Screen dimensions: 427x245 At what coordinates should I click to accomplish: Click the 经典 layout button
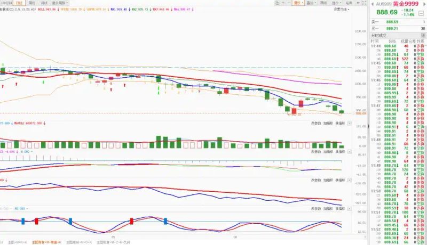click(349, 3)
